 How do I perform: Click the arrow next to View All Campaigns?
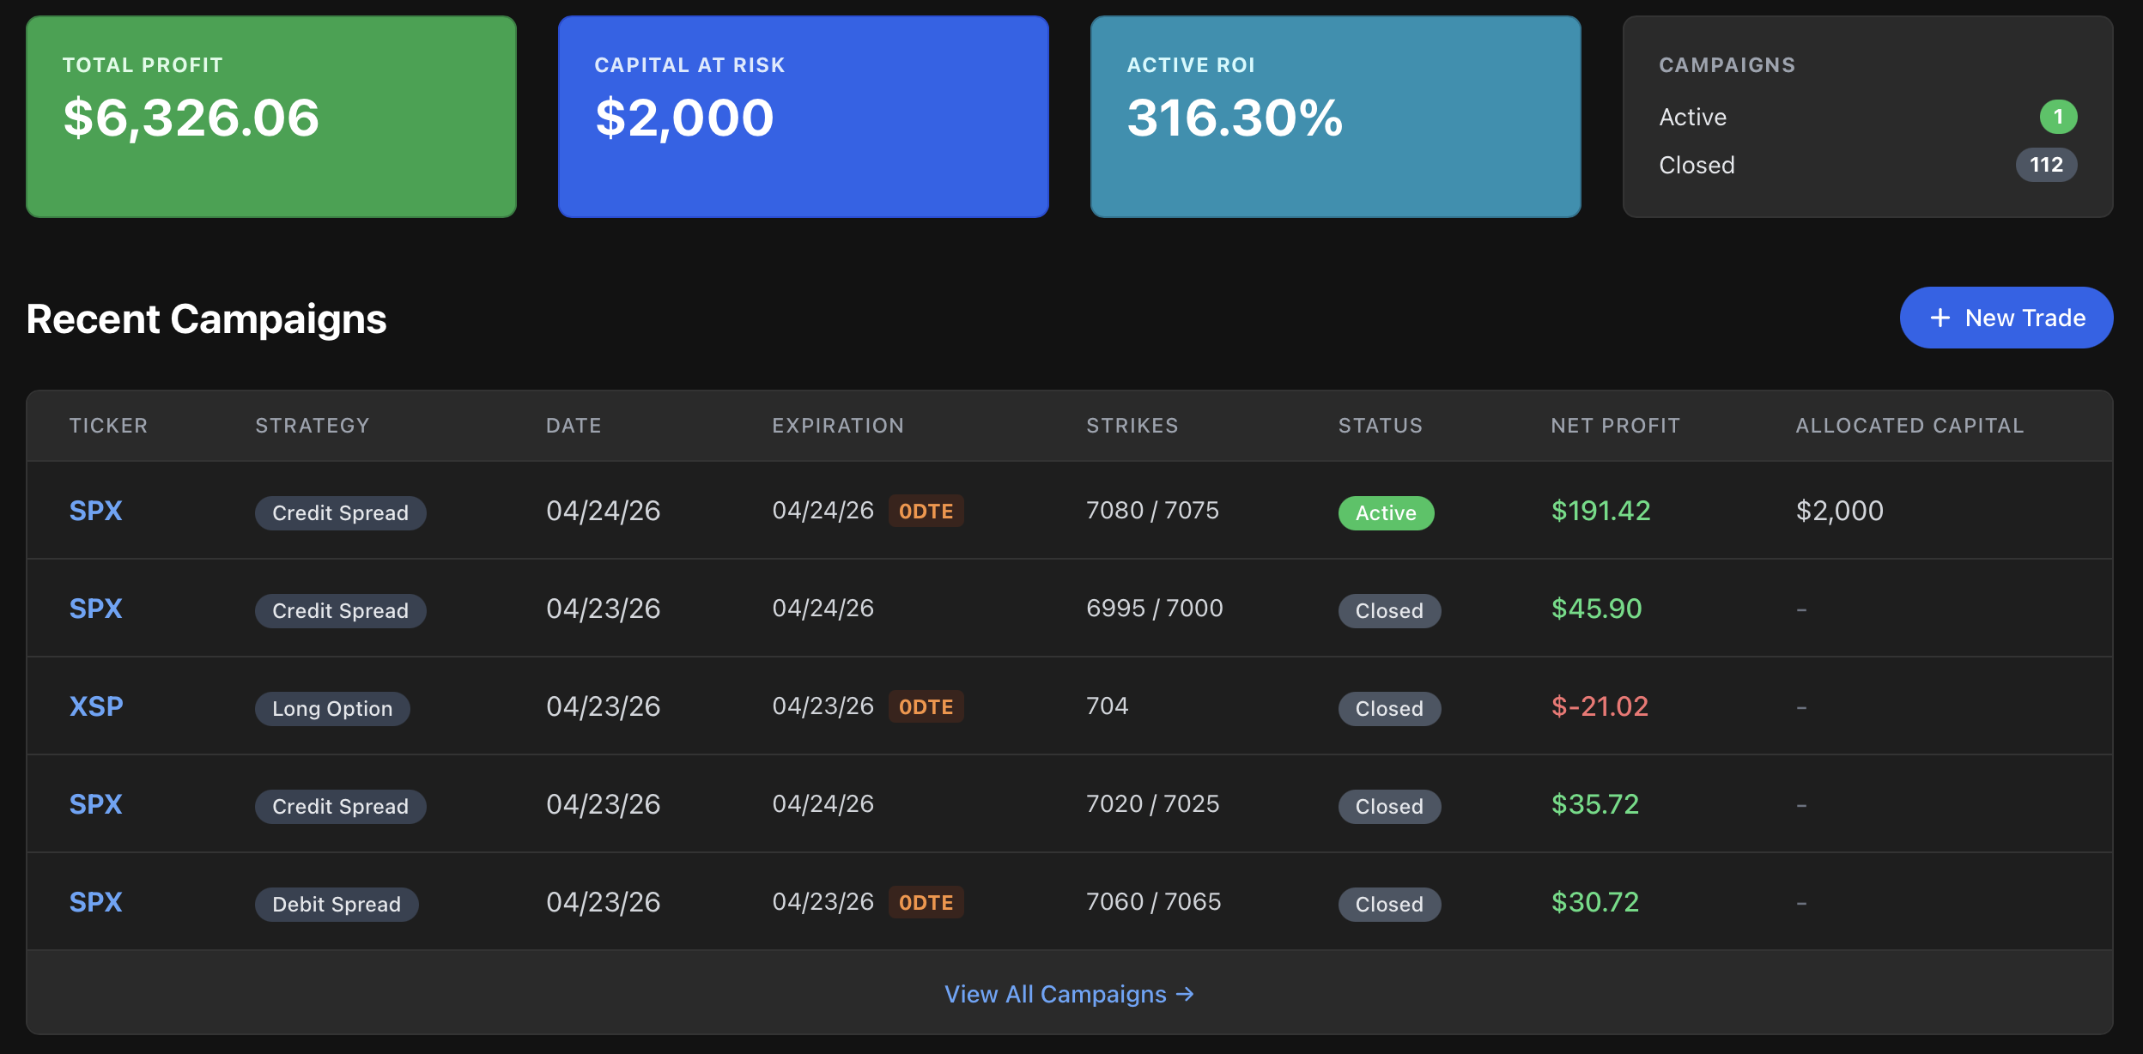coord(1186,994)
